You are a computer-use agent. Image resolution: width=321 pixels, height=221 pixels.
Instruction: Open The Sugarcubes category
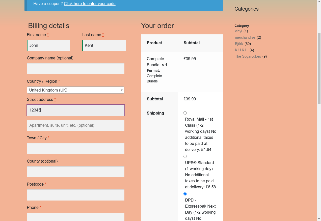[248, 56]
